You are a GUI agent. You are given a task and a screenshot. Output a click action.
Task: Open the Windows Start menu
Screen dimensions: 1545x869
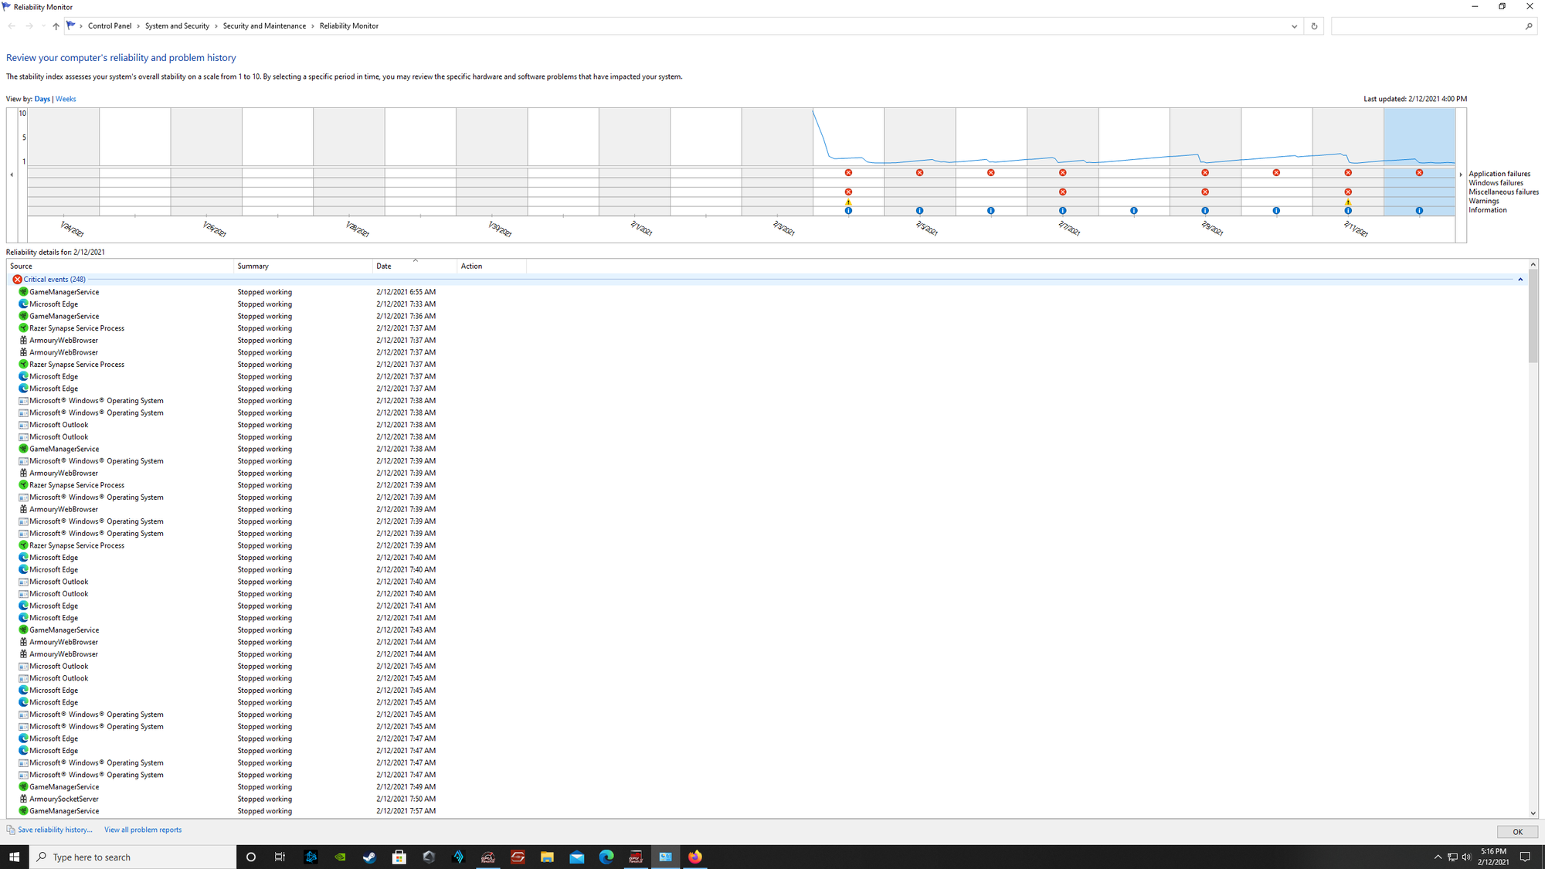14,857
